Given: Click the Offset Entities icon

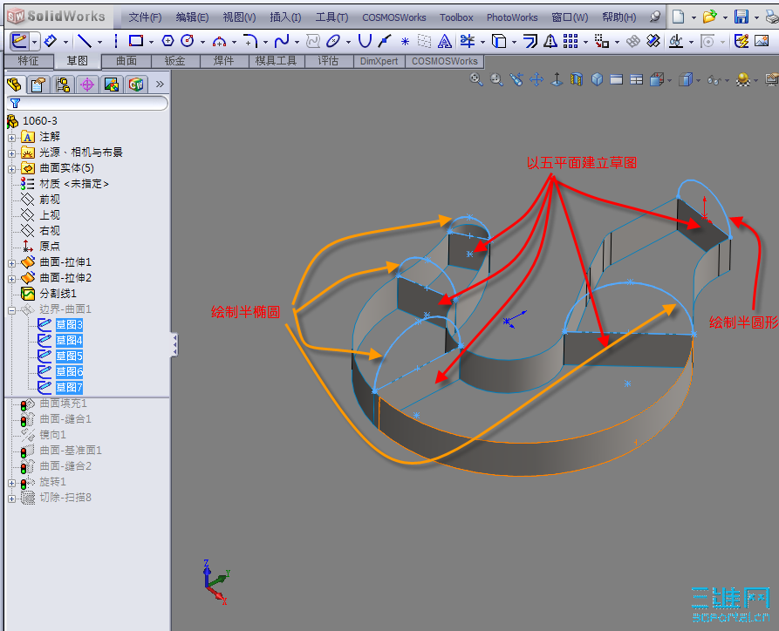Looking at the screenshot, I should (530, 41).
